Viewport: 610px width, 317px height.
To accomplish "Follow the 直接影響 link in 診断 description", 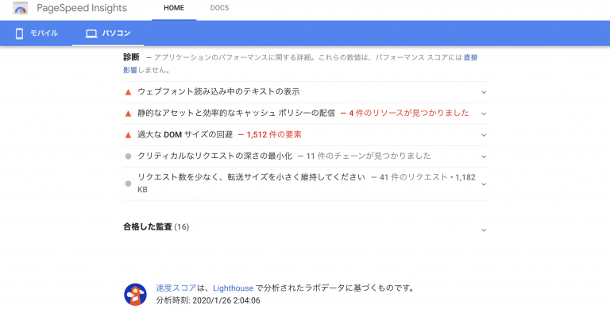I will click(x=470, y=57).
